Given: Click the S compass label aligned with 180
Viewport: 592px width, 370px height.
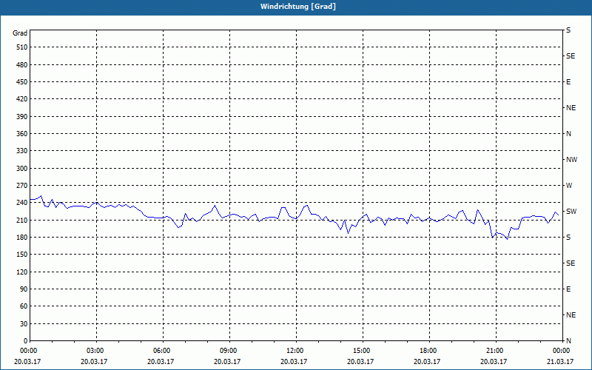Looking at the screenshot, I should click(x=568, y=238).
